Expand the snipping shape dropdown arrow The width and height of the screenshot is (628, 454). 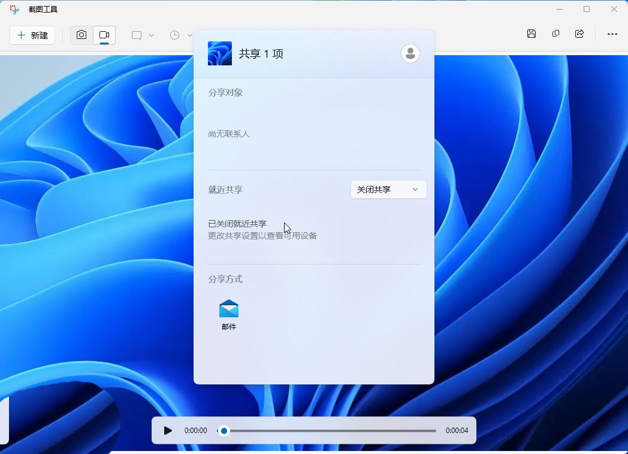pos(152,35)
